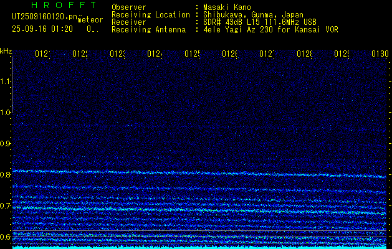Image resolution: width=392 pixels, height=249 pixels.
Task: Click the 'Receiver' field label
Action: (129, 22)
